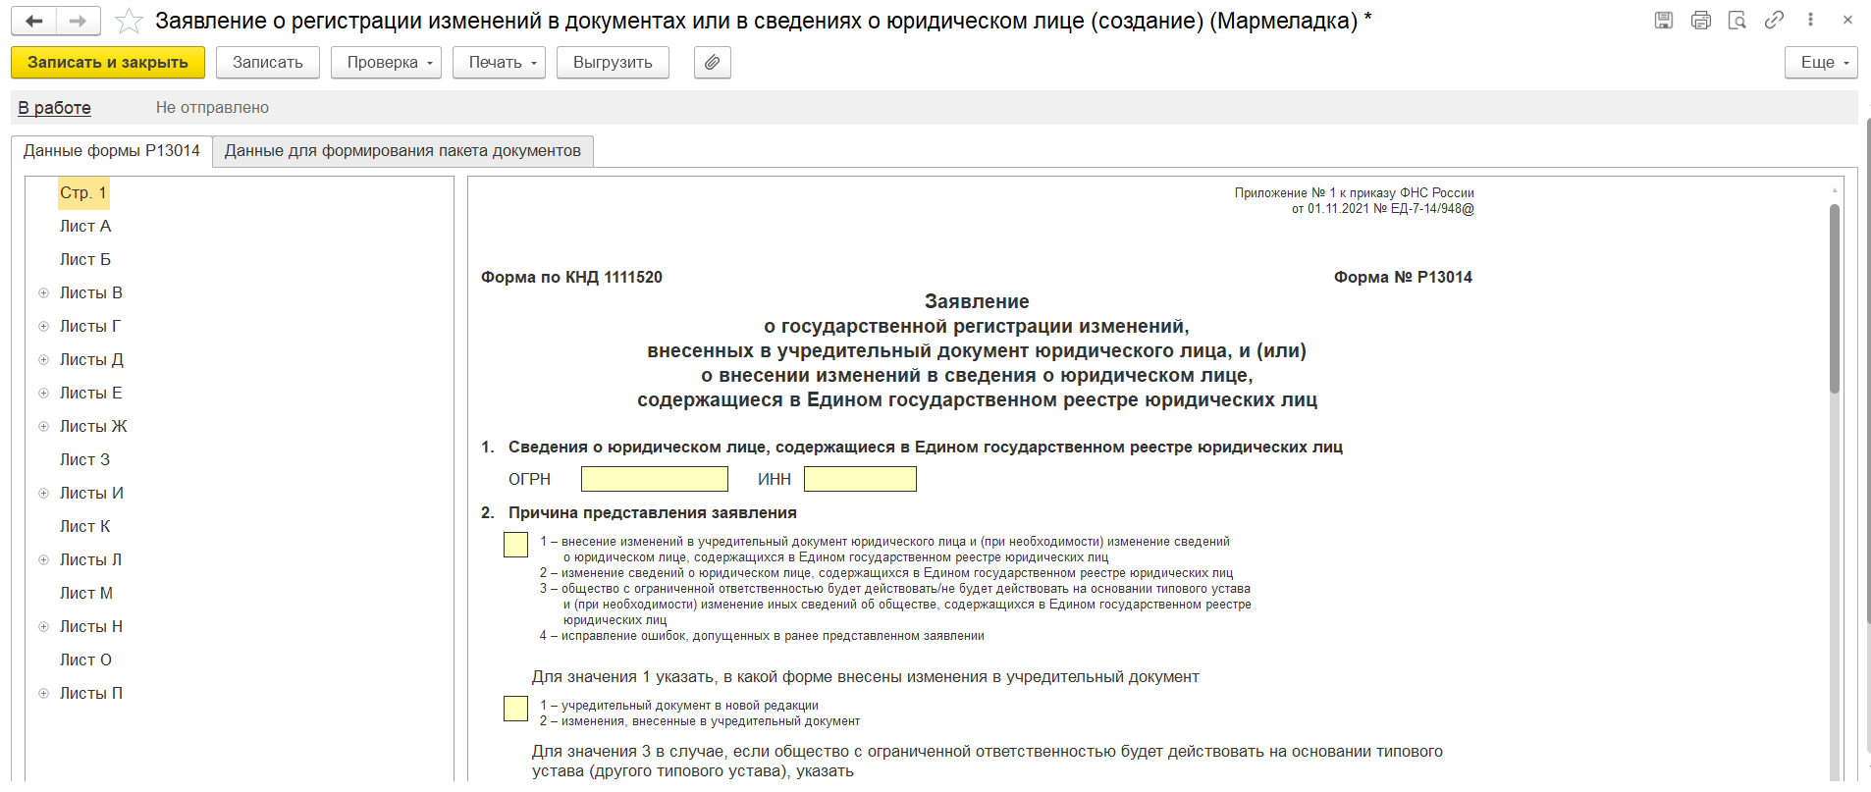Expand the «Листы Д» tree node
Image resolution: width=1871 pixels, height=792 pixels.
(43, 360)
